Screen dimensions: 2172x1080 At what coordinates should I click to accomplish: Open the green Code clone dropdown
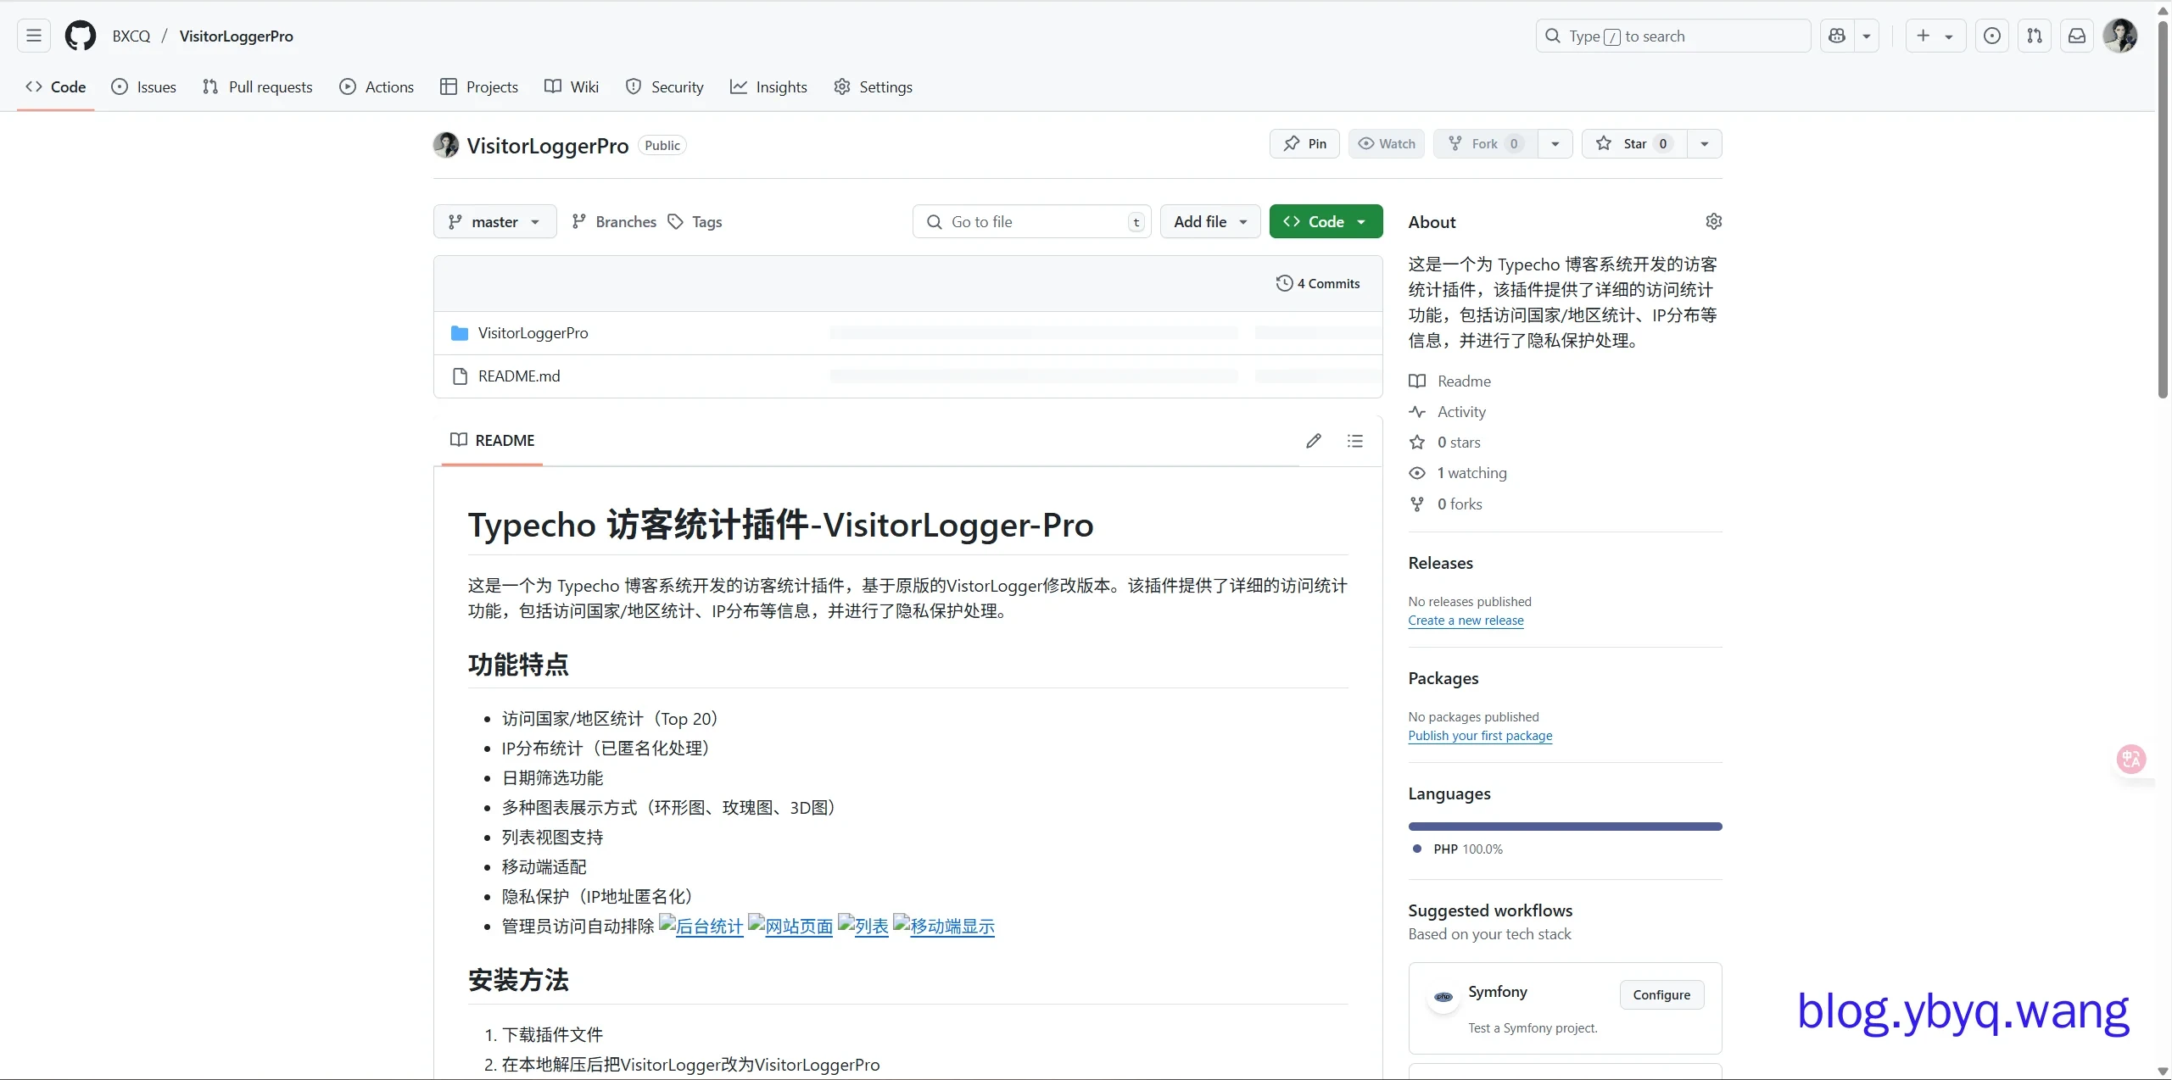[1326, 221]
